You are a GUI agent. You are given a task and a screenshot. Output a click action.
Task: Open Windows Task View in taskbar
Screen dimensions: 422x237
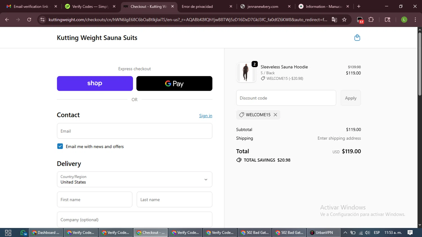pyautogui.click(x=8, y=233)
